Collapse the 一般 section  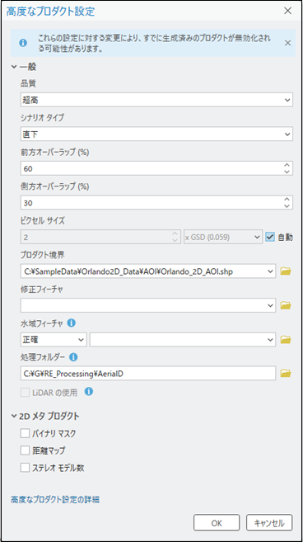tap(14, 67)
